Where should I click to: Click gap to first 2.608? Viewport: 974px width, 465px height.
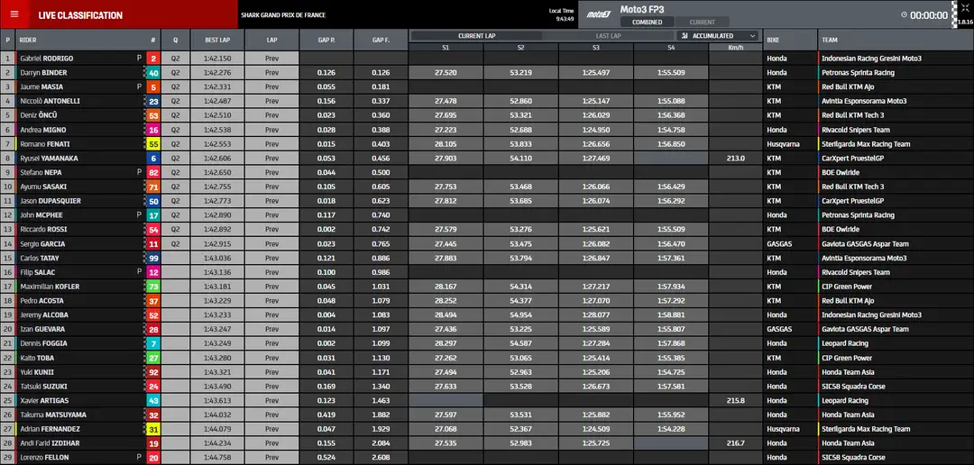pos(381,457)
